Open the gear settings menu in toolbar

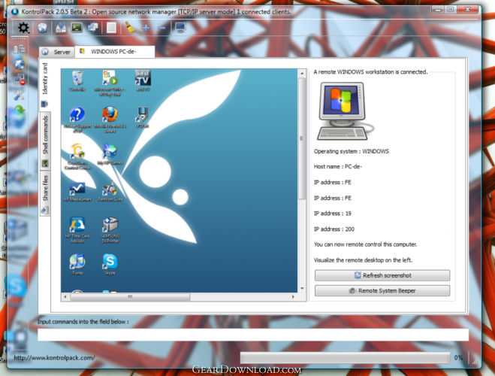(x=23, y=28)
